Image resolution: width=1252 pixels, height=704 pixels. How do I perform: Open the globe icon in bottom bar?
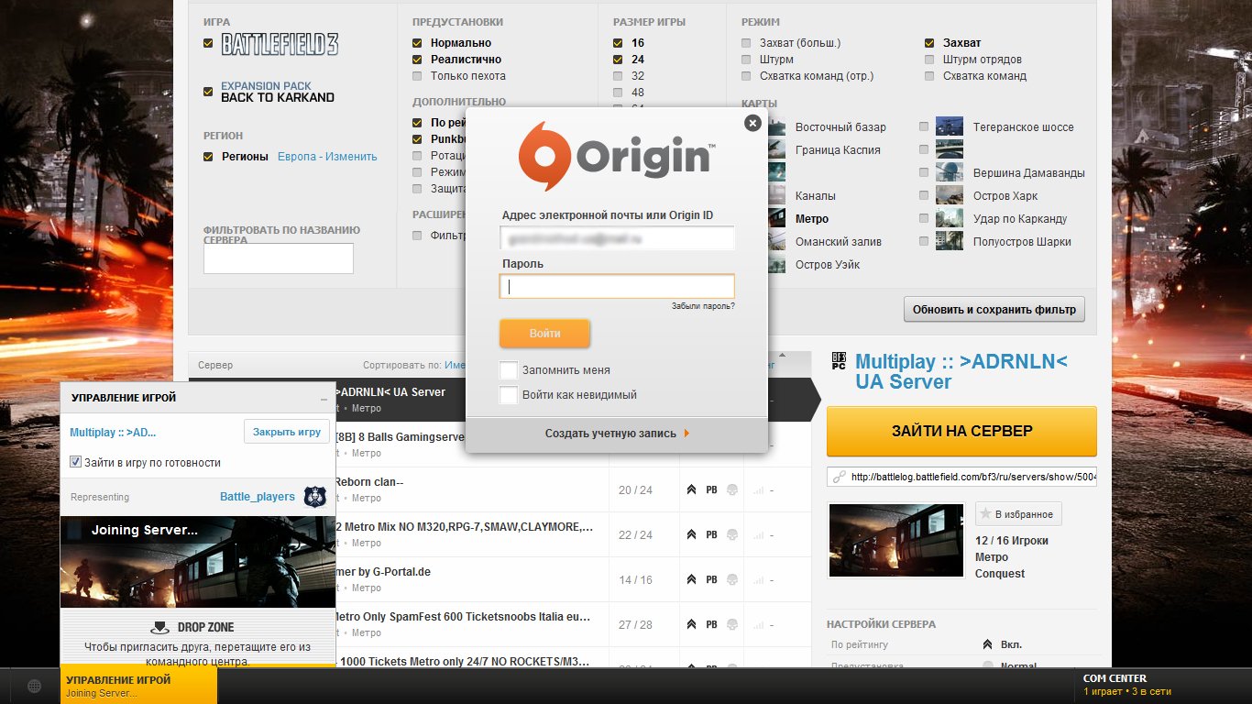click(34, 686)
